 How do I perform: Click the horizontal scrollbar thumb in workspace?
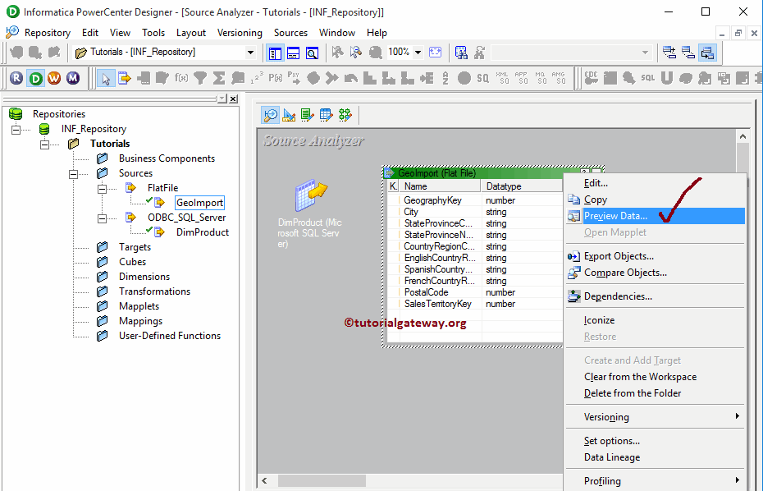322,481
